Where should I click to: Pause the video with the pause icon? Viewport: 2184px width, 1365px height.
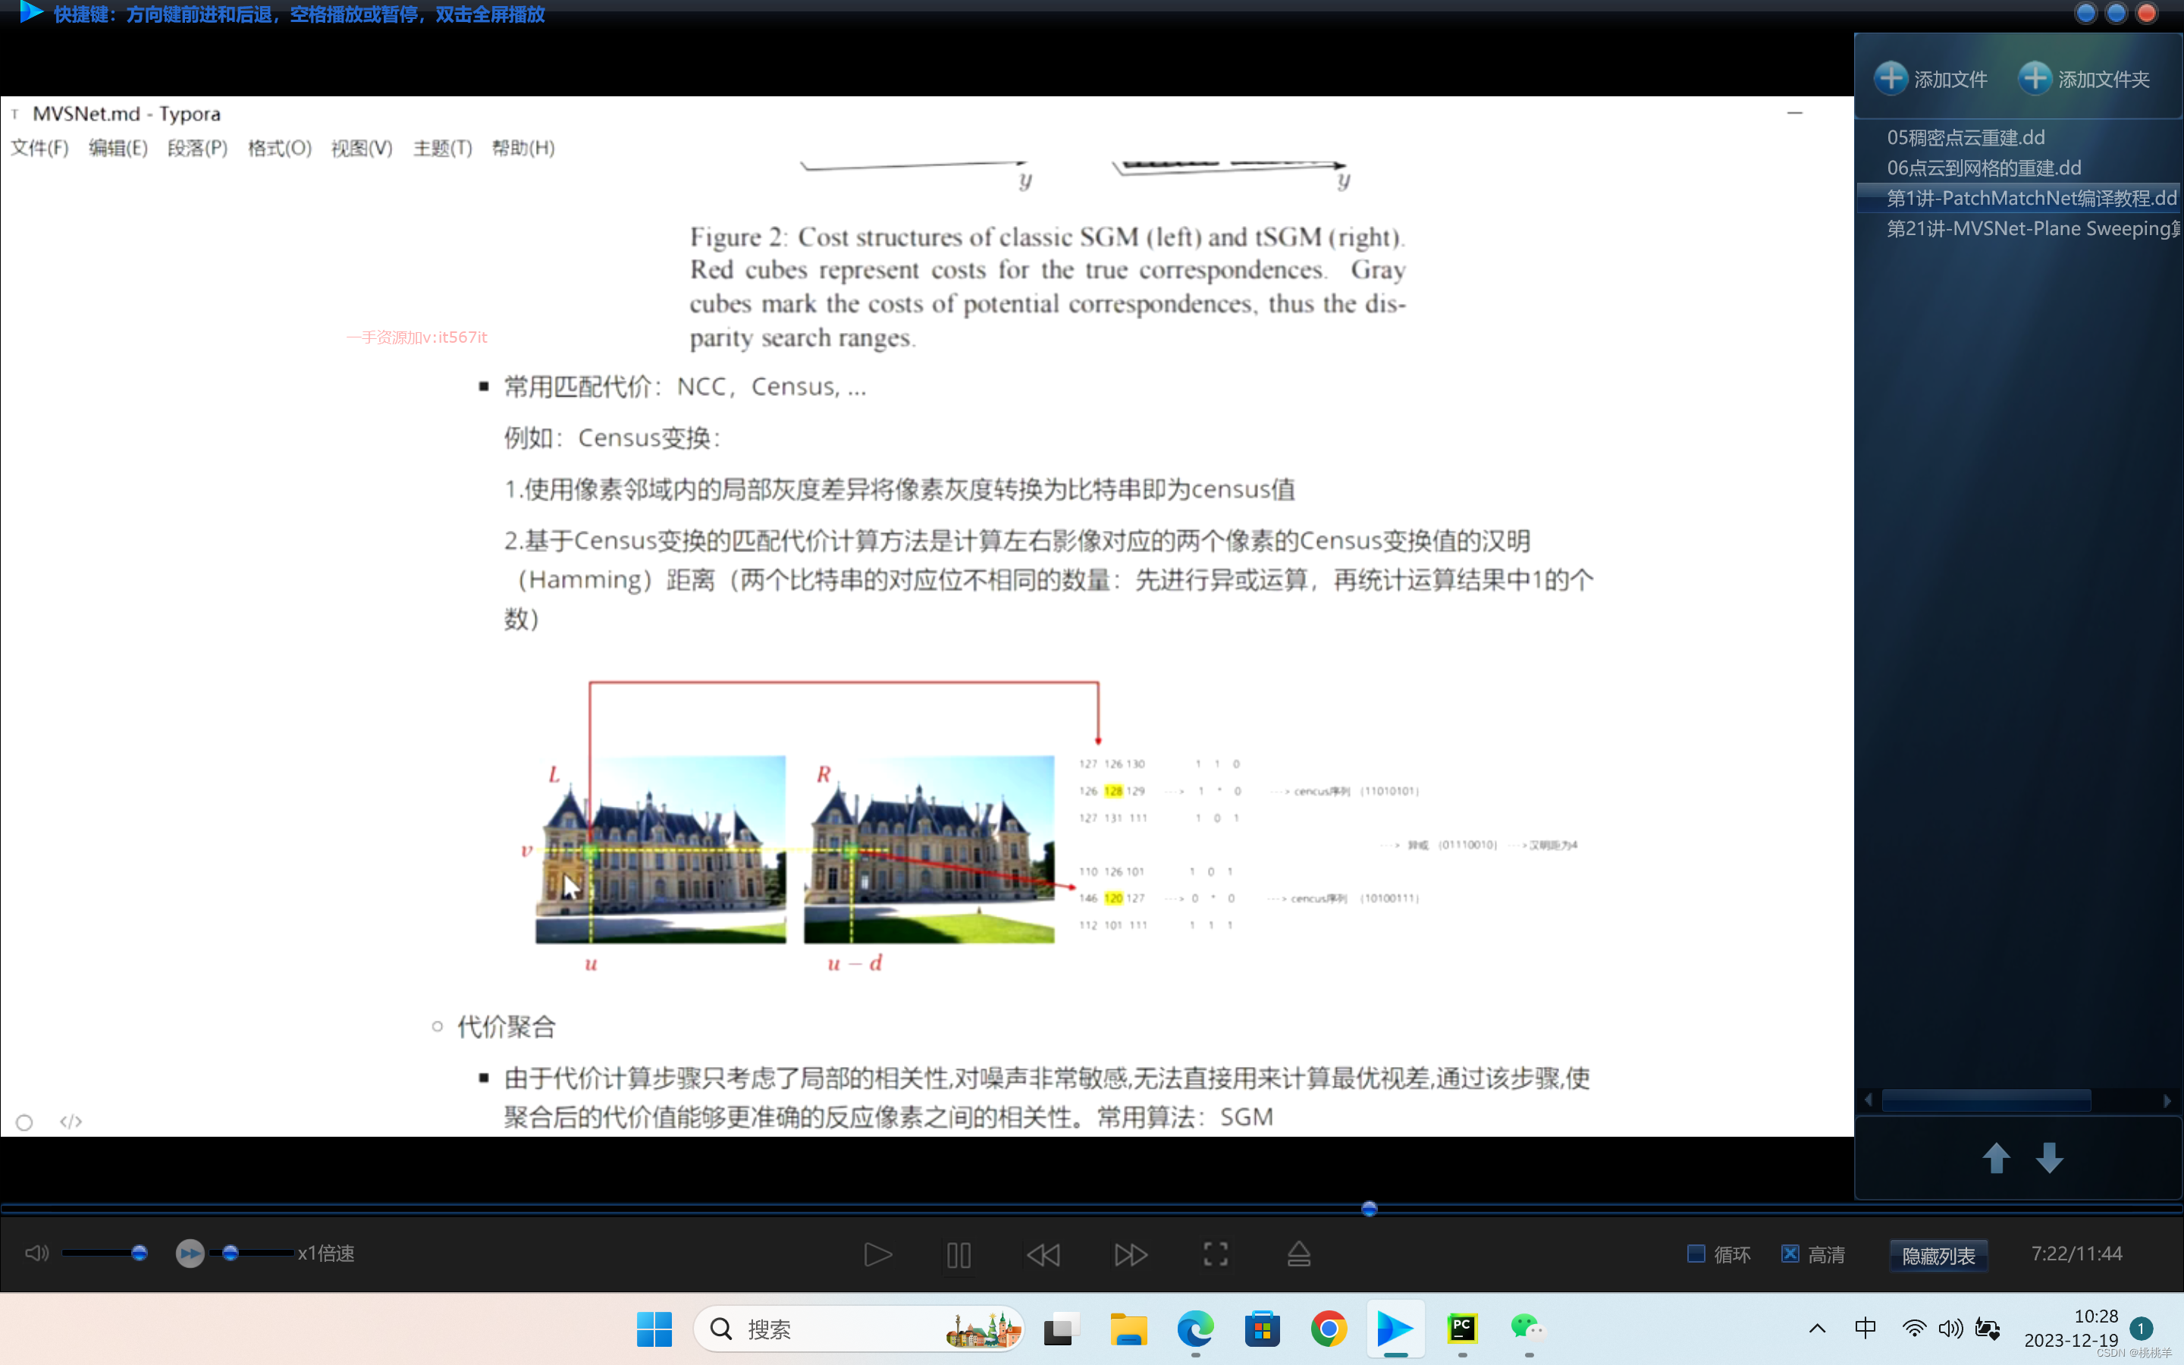click(959, 1254)
